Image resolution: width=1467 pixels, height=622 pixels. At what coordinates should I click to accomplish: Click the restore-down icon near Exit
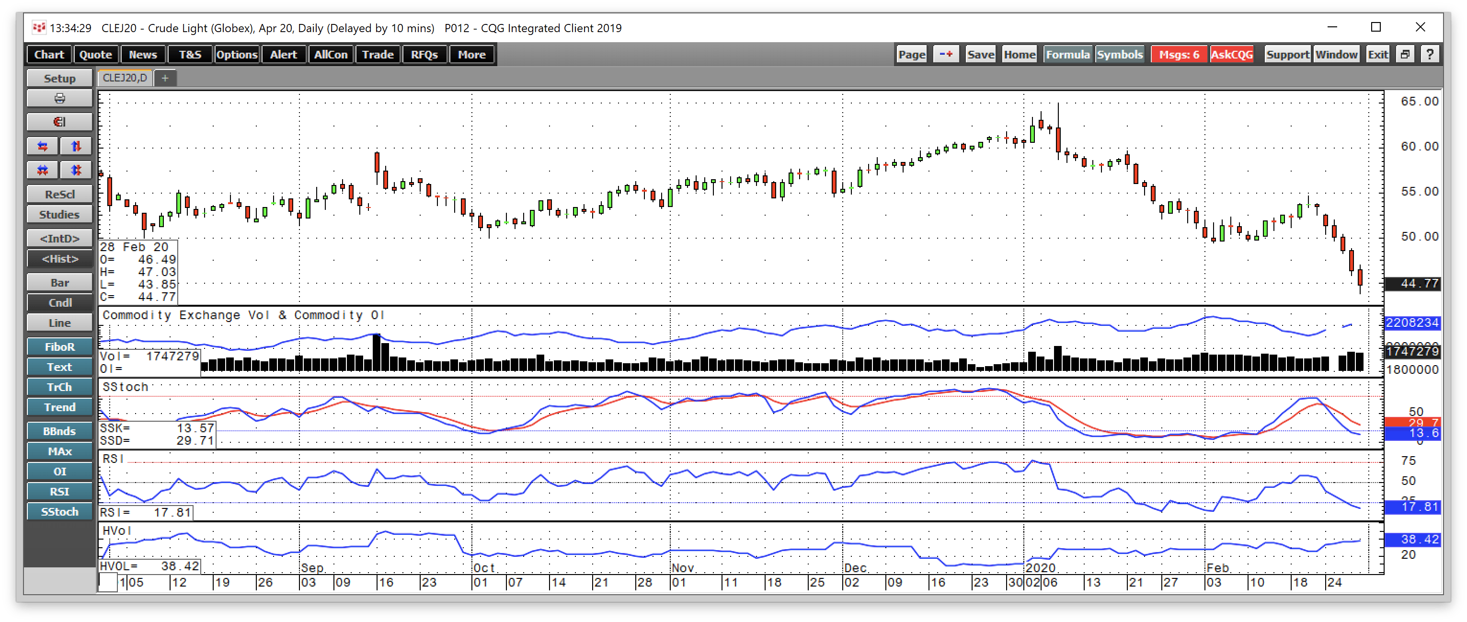click(1405, 55)
